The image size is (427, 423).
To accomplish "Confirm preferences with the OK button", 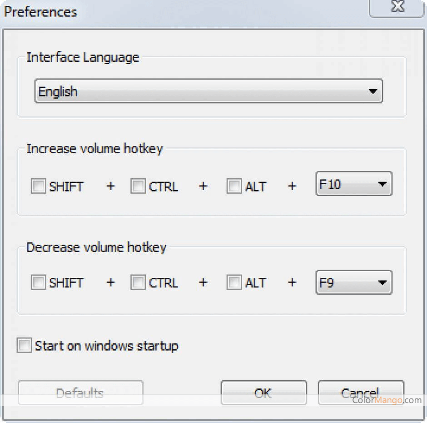I will [263, 393].
